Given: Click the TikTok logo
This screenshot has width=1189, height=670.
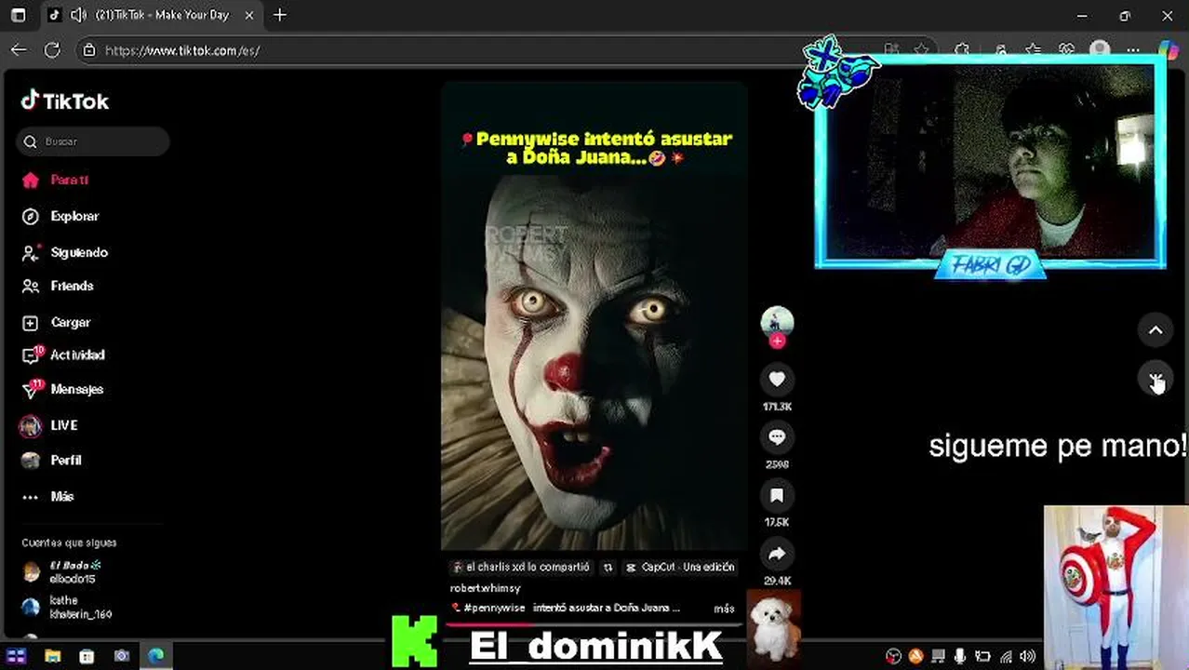Looking at the screenshot, I should pos(65,100).
